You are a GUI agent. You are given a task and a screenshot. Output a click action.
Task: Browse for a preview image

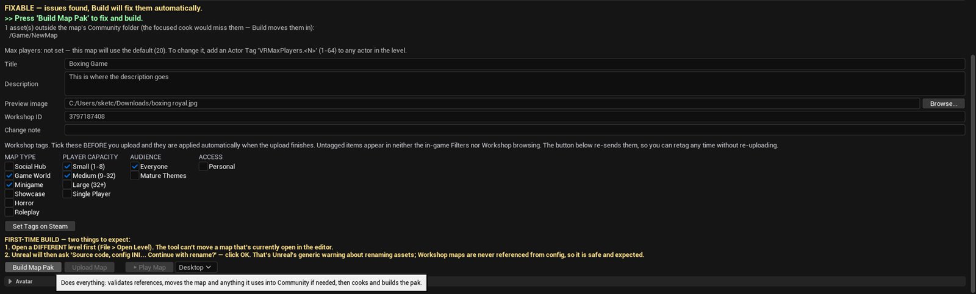944,103
